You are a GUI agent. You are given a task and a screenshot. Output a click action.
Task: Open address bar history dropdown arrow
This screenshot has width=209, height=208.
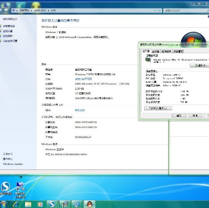pos(155,10)
